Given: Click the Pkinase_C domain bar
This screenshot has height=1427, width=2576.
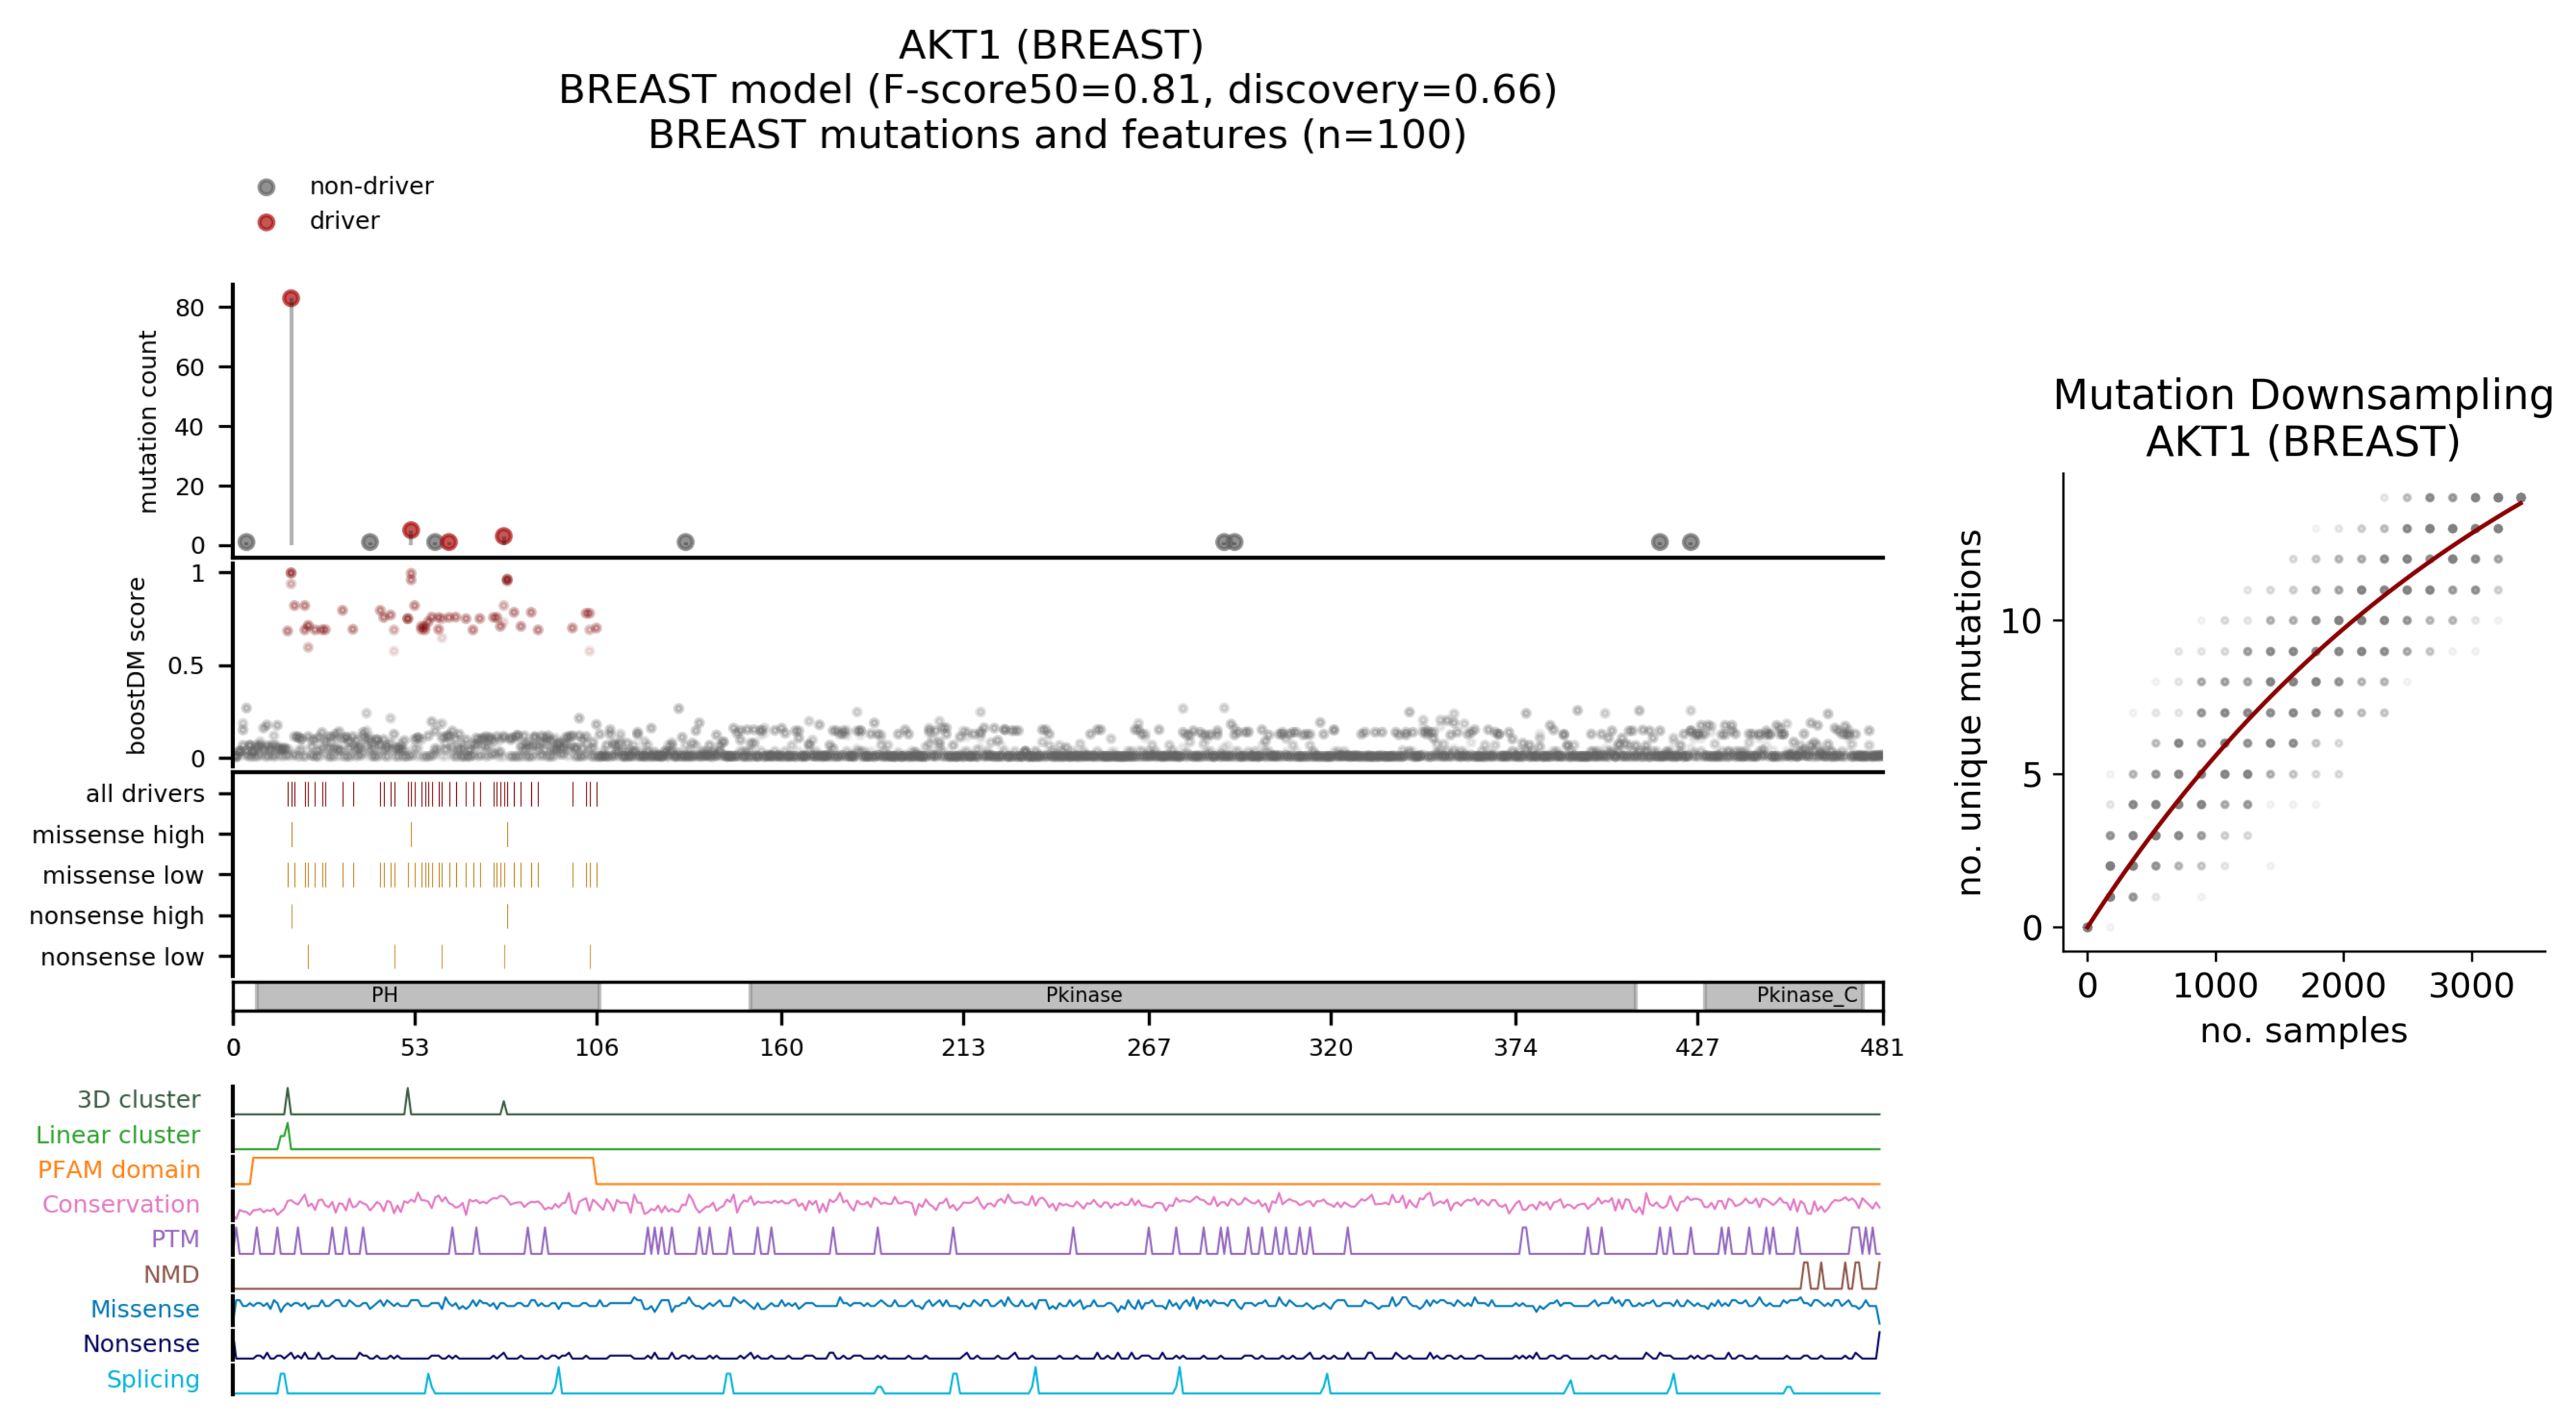Looking at the screenshot, I should tap(1783, 995).
